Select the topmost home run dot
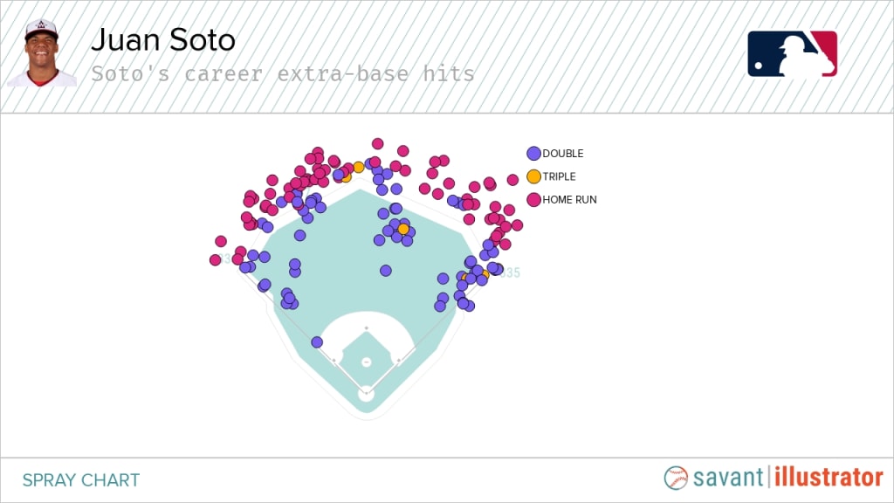894x503 pixels. [x=377, y=143]
